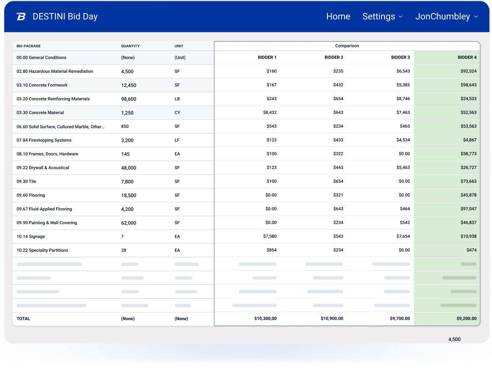Click Bidder 1 value $7,580 for Signage
492x377 pixels.
click(270, 236)
